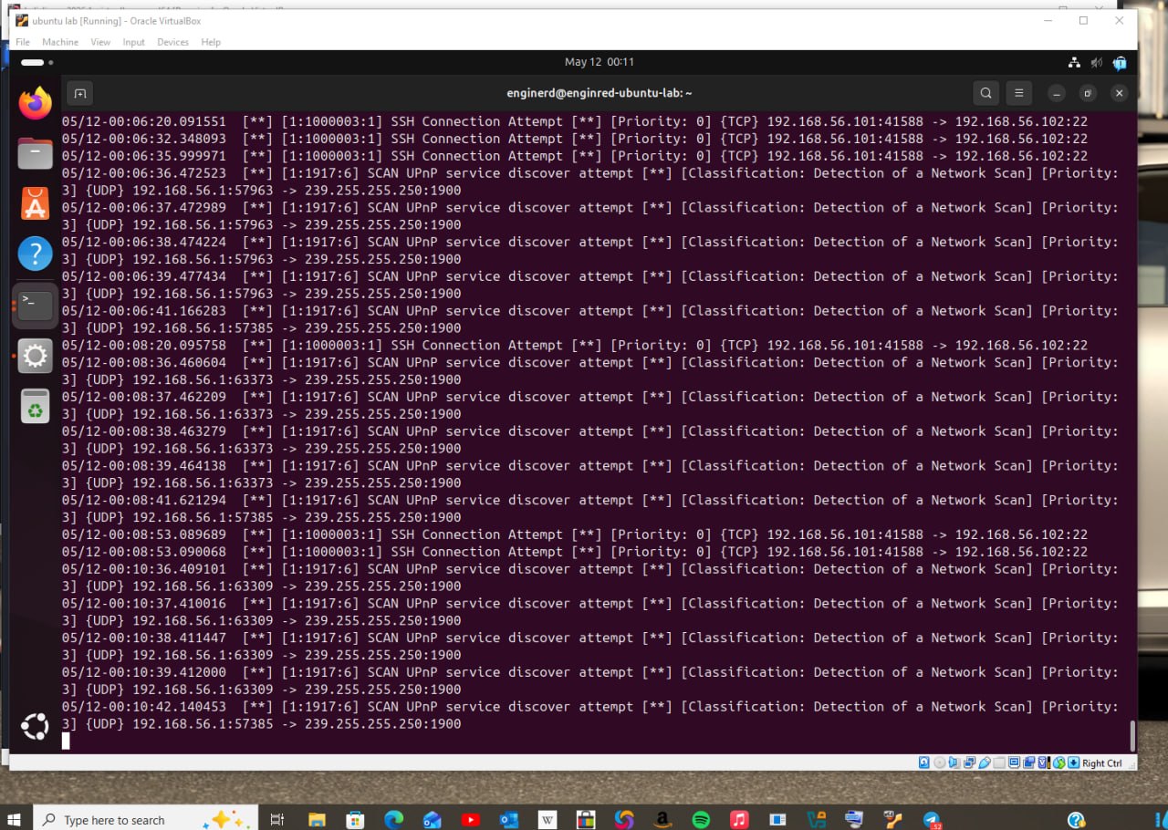Open the Help icon in the dock
Image resolution: width=1168 pixels, height=830 pixels.
36,254
